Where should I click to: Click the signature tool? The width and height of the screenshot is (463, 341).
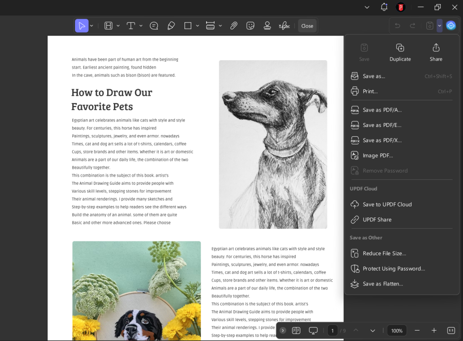tap(284, 25)
